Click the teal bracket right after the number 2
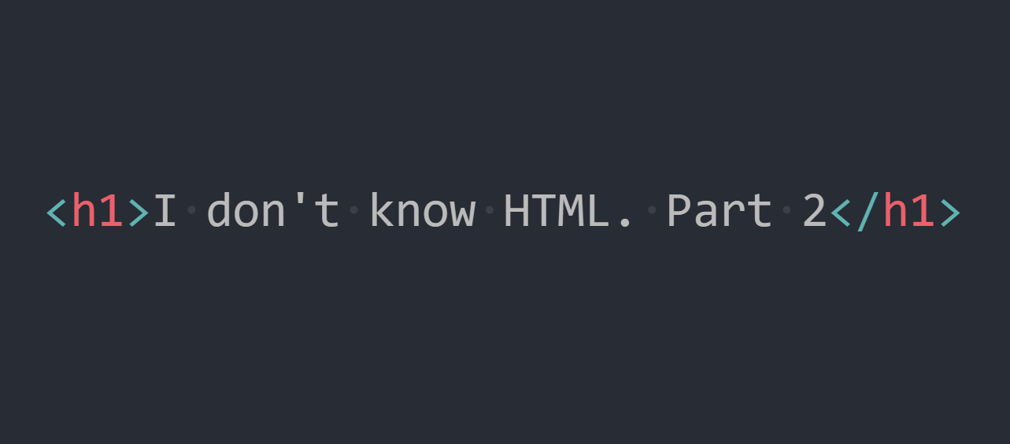This screenshot has height=444, width=1010. coord(842,213)
